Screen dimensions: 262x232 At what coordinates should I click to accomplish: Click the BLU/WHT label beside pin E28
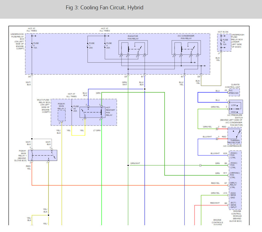point(215,154)
